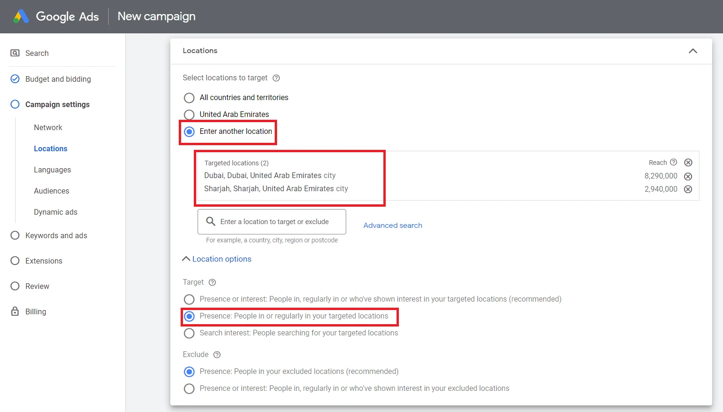
Task: Click the New campaign title
Action: pyautogui.click(x=157, y=16)
